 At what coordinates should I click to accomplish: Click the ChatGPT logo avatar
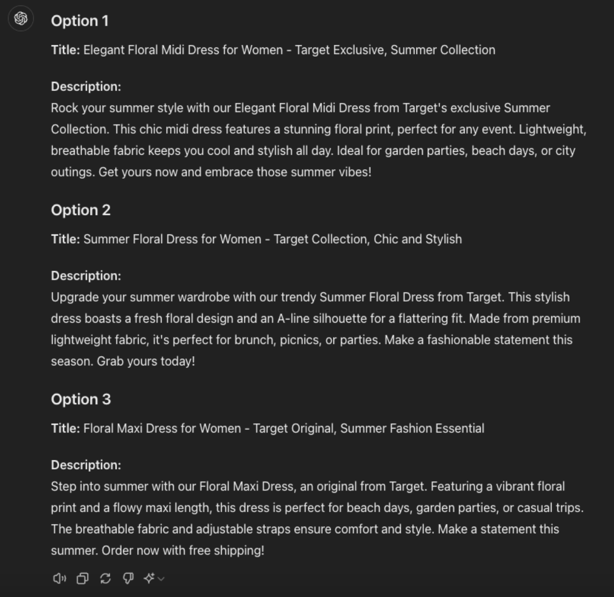pyautogui.click(x=21, y=18)
